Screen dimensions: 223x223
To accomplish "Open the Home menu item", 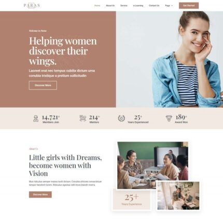I will [97, 6].
